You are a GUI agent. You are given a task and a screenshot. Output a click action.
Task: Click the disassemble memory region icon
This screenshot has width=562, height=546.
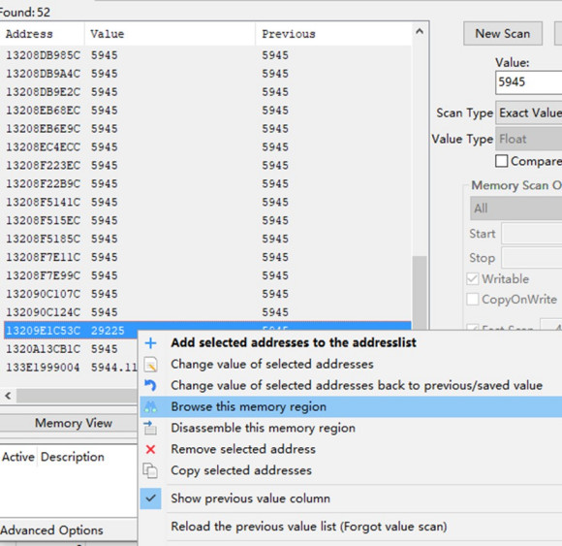tap(150, 428)
